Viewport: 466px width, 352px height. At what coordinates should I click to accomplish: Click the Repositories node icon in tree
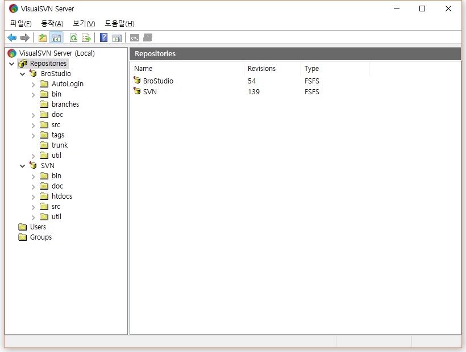coord(23,63)
